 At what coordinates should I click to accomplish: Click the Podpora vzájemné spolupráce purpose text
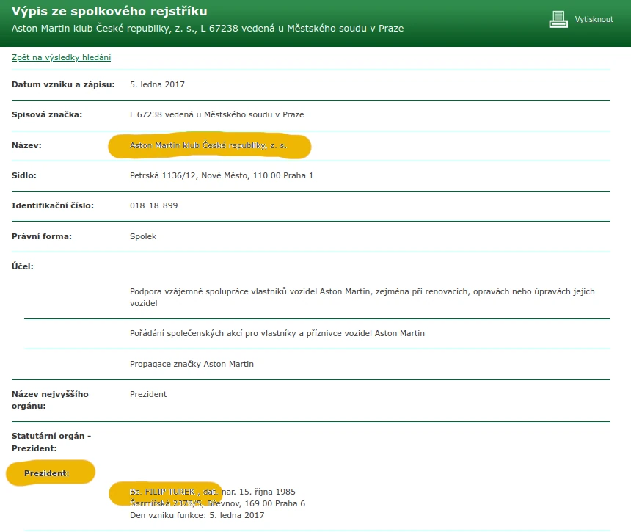pos(362,297)
